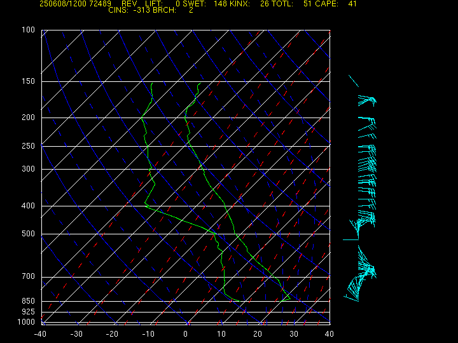Click CINS value -313
Screen dimensions: 458x343
coord(141,10)
